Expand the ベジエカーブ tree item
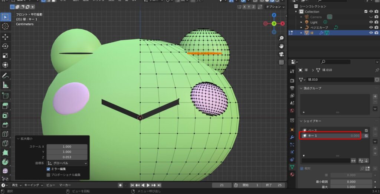This screenshot has width=380, height=194. tap(301, 27)
